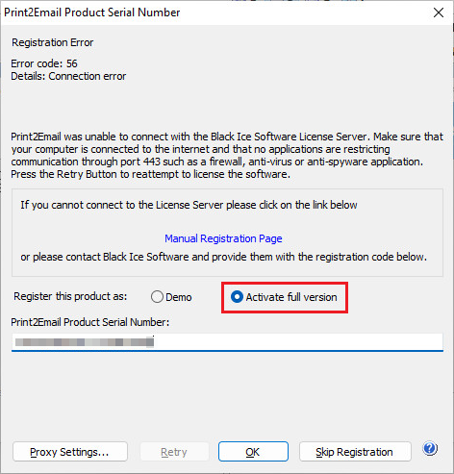This screenshot has height=474, width=454.
Task: Confirm with the OK button
Action: tap(253, 452)
